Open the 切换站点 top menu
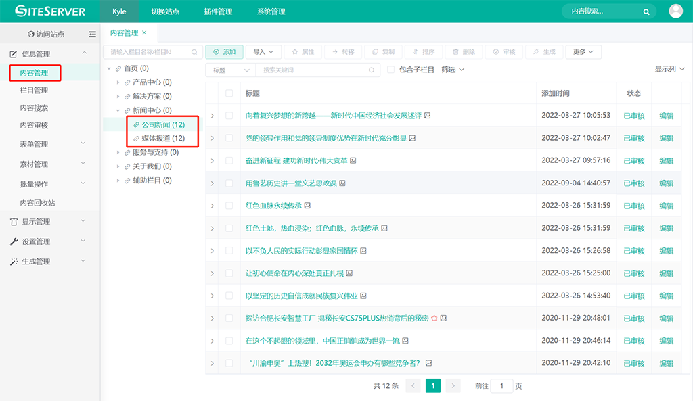 pyautogui.click(x=165, y=11)
